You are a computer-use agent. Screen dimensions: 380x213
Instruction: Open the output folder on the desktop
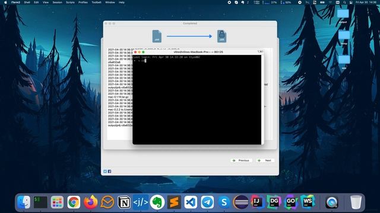point(343,16)
